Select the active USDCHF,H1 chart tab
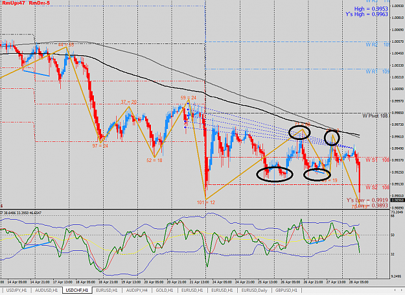Screen dimensions: 405x295 coord(77,290)
